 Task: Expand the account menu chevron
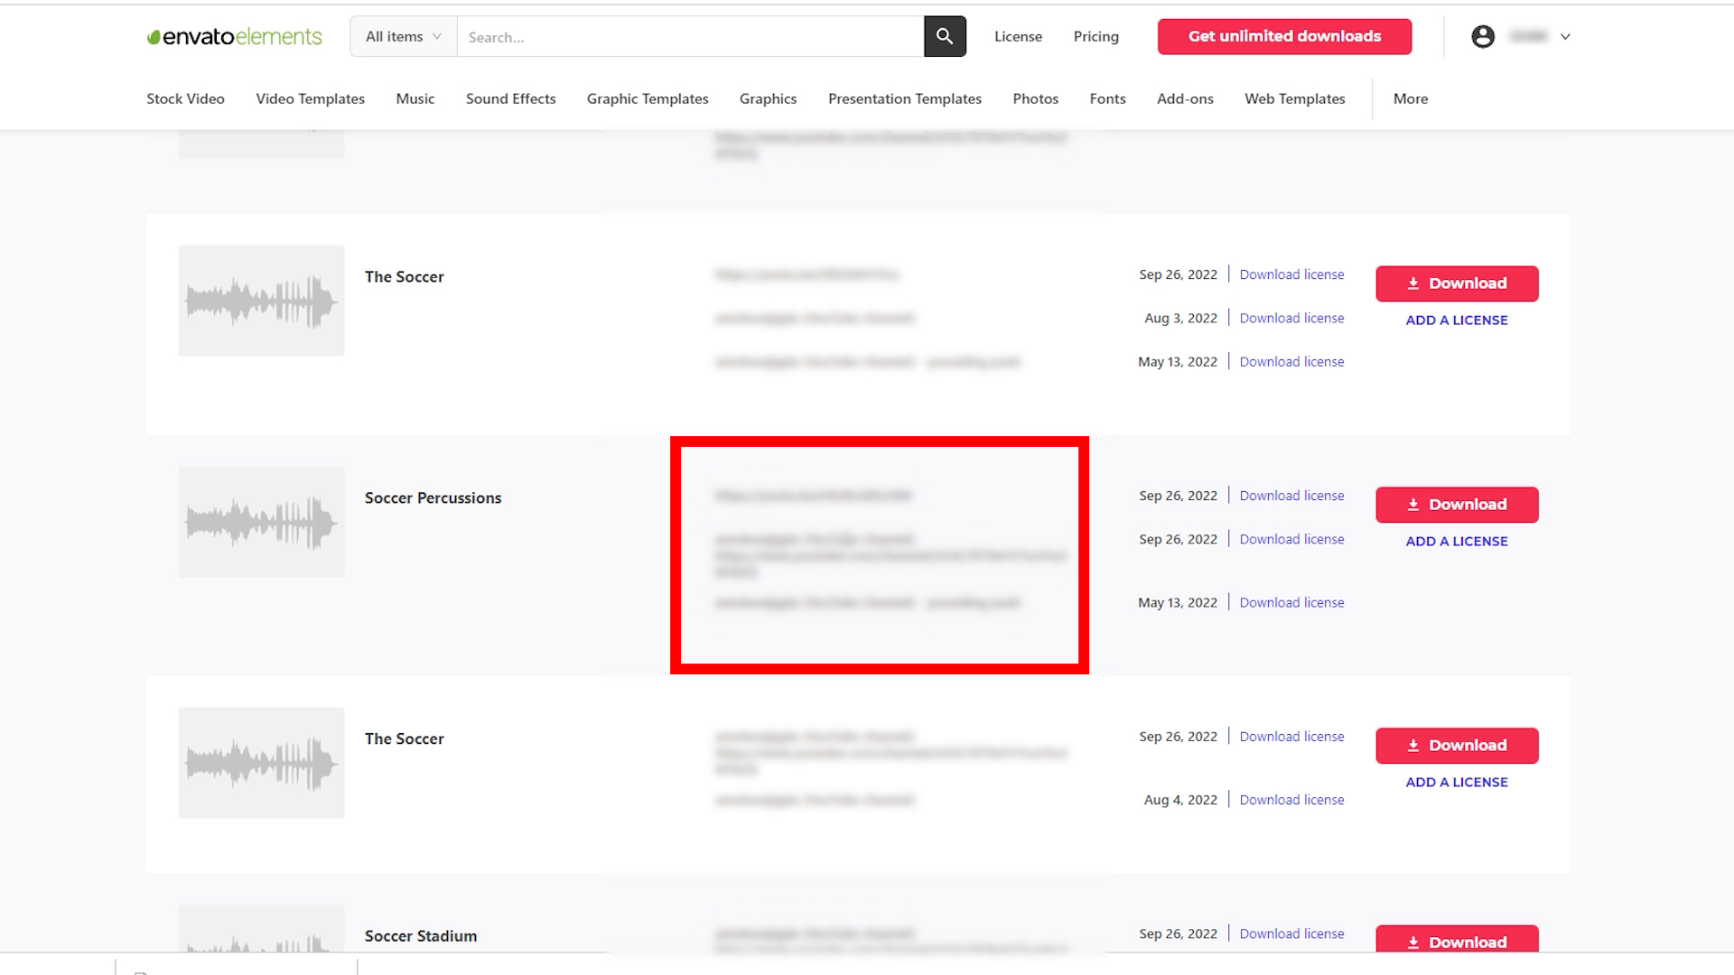[1565, 37]
